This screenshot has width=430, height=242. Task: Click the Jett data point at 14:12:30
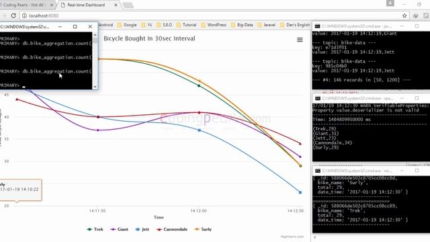pos(300,192)
